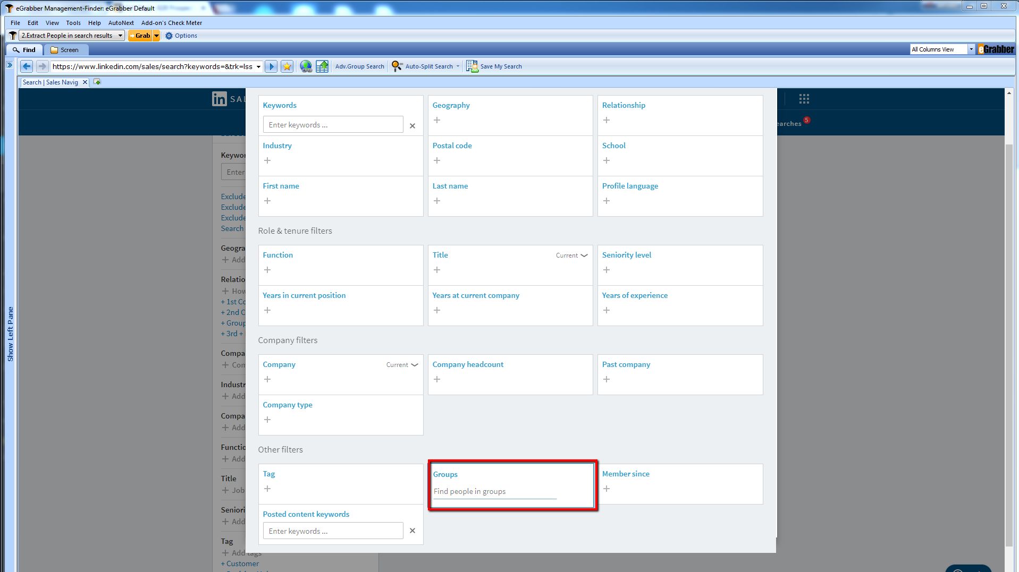Click the browser back arrow button
Viewport: 1019px width, 572px height.
pos(27,66)
